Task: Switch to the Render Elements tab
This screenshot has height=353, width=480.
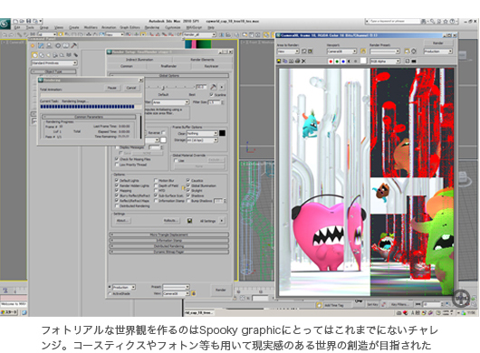Action: coord(202,60)
